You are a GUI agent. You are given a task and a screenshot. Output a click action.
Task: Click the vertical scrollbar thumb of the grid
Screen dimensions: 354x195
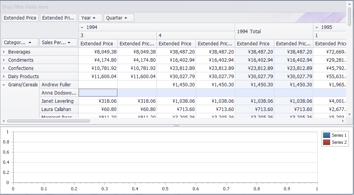(349, 16)
